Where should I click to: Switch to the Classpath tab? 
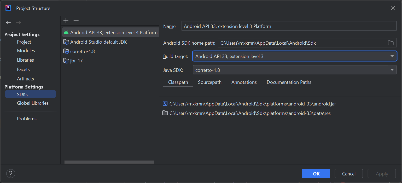click(178, 82)
